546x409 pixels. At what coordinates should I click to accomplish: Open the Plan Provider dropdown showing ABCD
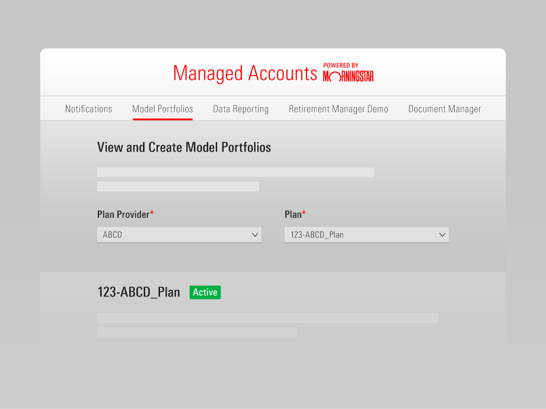coord(179,235)
